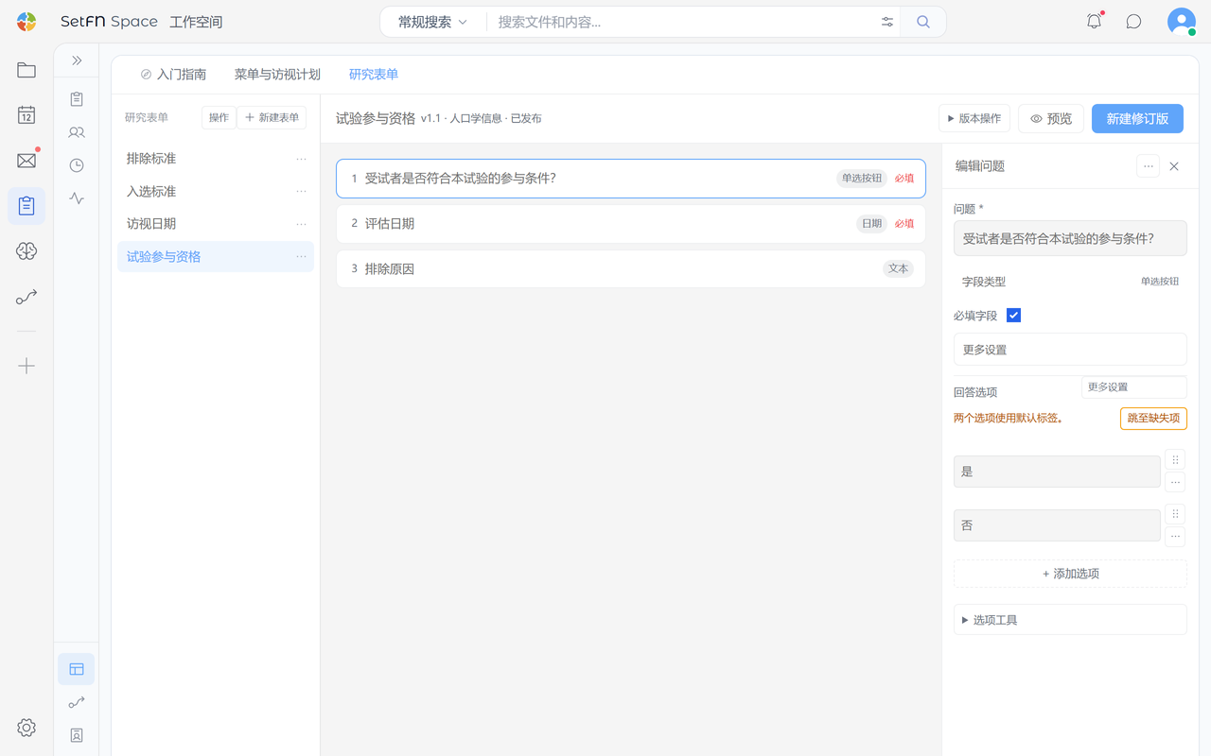Click the 跳至缺失项 button
The width and height of the screenshot is (1211, 756).
click(1153, 419)
